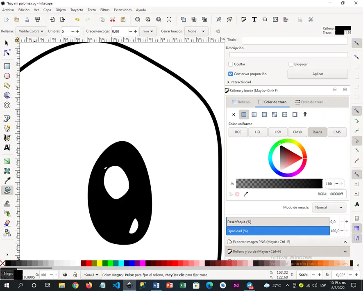Pick the Dropper color picker tool
The height and width of the screenshot is (291, 363).
7,181
